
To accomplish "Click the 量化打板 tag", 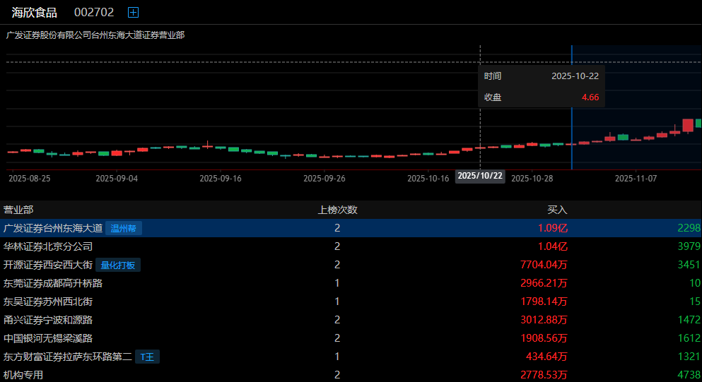I will tap(118, 265).
